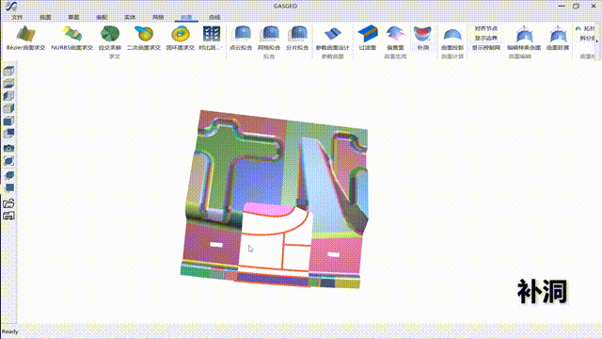Click the camera snapshot icon in left toolbar
Image resolution: width=602 pixels, height=339 pixels.
8,148
